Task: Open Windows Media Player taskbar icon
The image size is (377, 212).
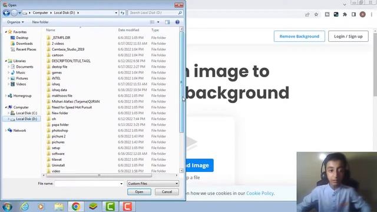Action: [41, 207]
